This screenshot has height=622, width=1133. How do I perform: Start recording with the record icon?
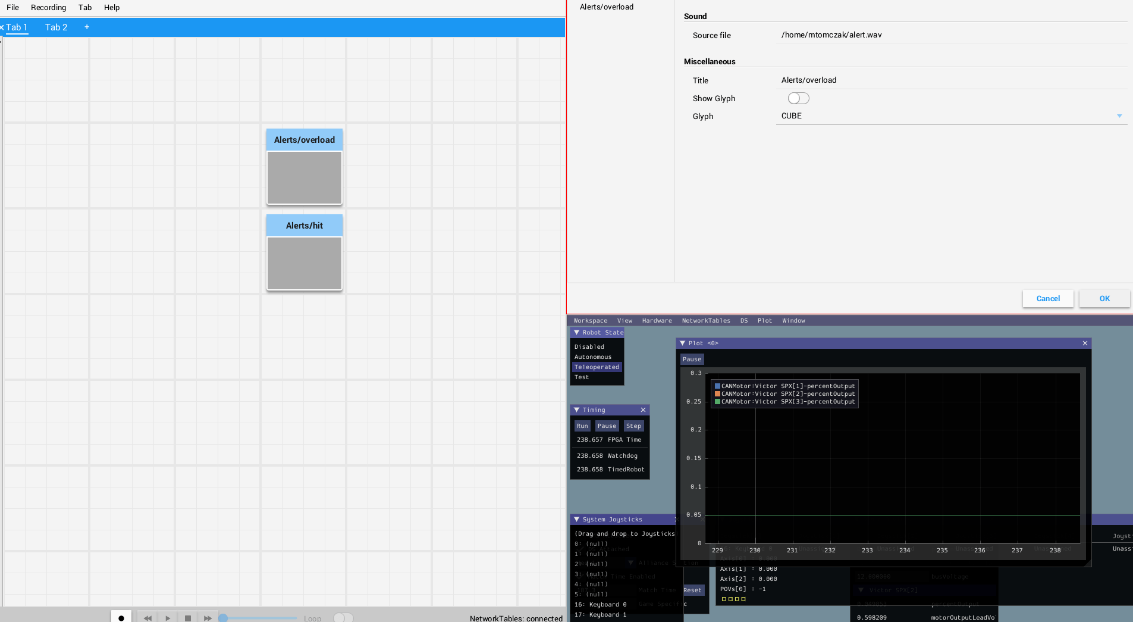(x=121, y=617)
